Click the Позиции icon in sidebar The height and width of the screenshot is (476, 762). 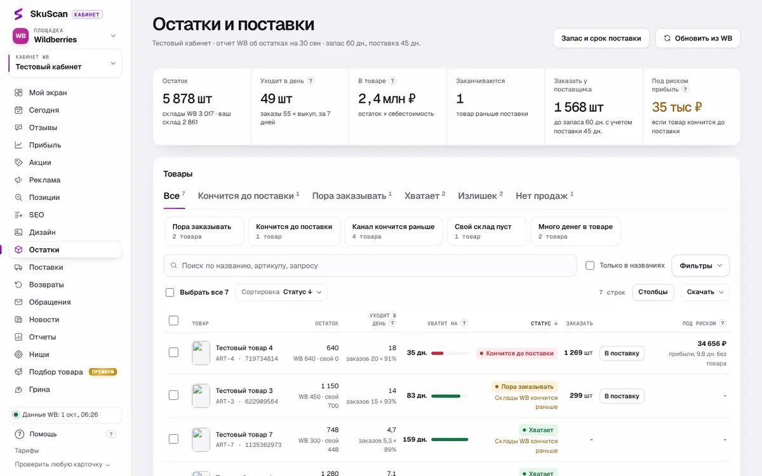click(19, 197)
